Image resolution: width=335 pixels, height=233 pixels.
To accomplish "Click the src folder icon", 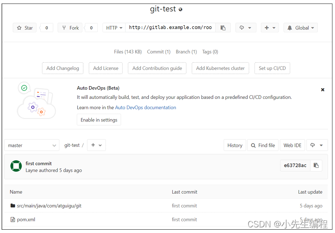I will click(13, 206).
